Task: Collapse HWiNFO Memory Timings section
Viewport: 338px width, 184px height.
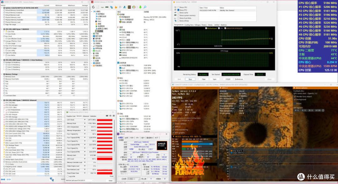Action: 2,74
